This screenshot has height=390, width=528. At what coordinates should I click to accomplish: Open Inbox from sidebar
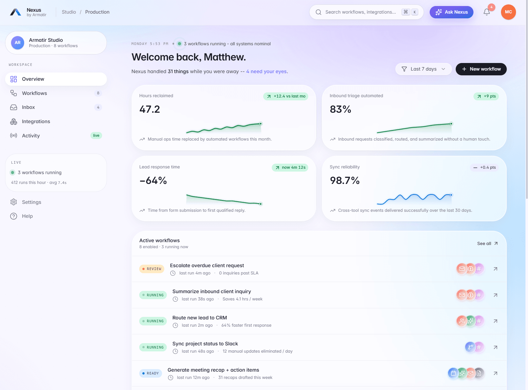click(56, 107)
